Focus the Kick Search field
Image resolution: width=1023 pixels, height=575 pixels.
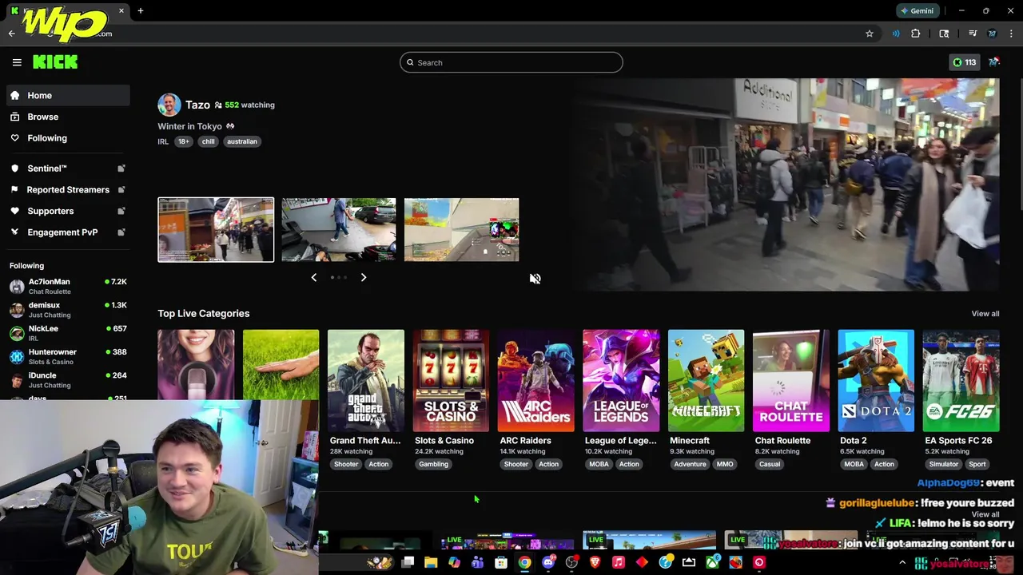(511, 62)
